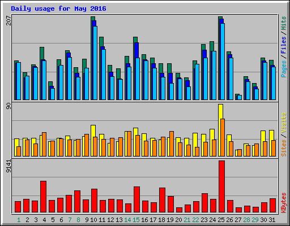Click day 25 on the x-axis
The image size is (290, 226).
click(x=221, y=220)
